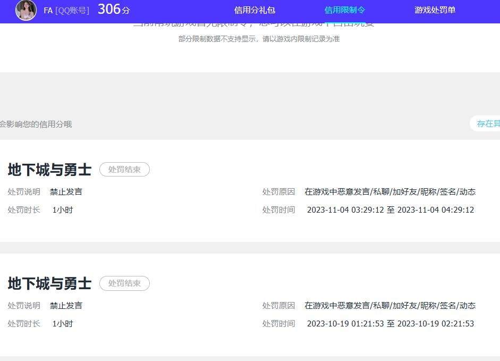This screenshot has width=500, height=361.
Task: Click the punishment reason in the 2023-11-04 record
Action: (390, 192)
